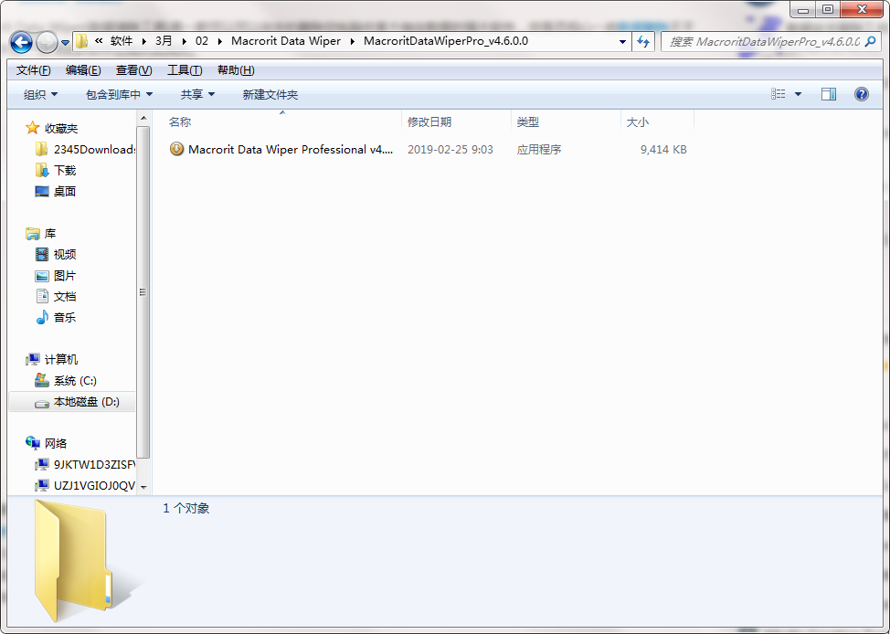Image resolution: width=890 pixels, height=634 pixels.
Task: Open the 编辑(E) menu
Action: [x=83, y=70]
